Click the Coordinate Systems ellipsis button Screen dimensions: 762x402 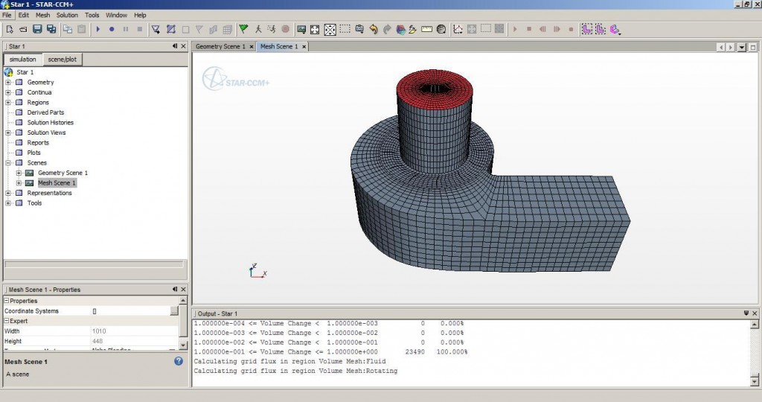[173, 311]
